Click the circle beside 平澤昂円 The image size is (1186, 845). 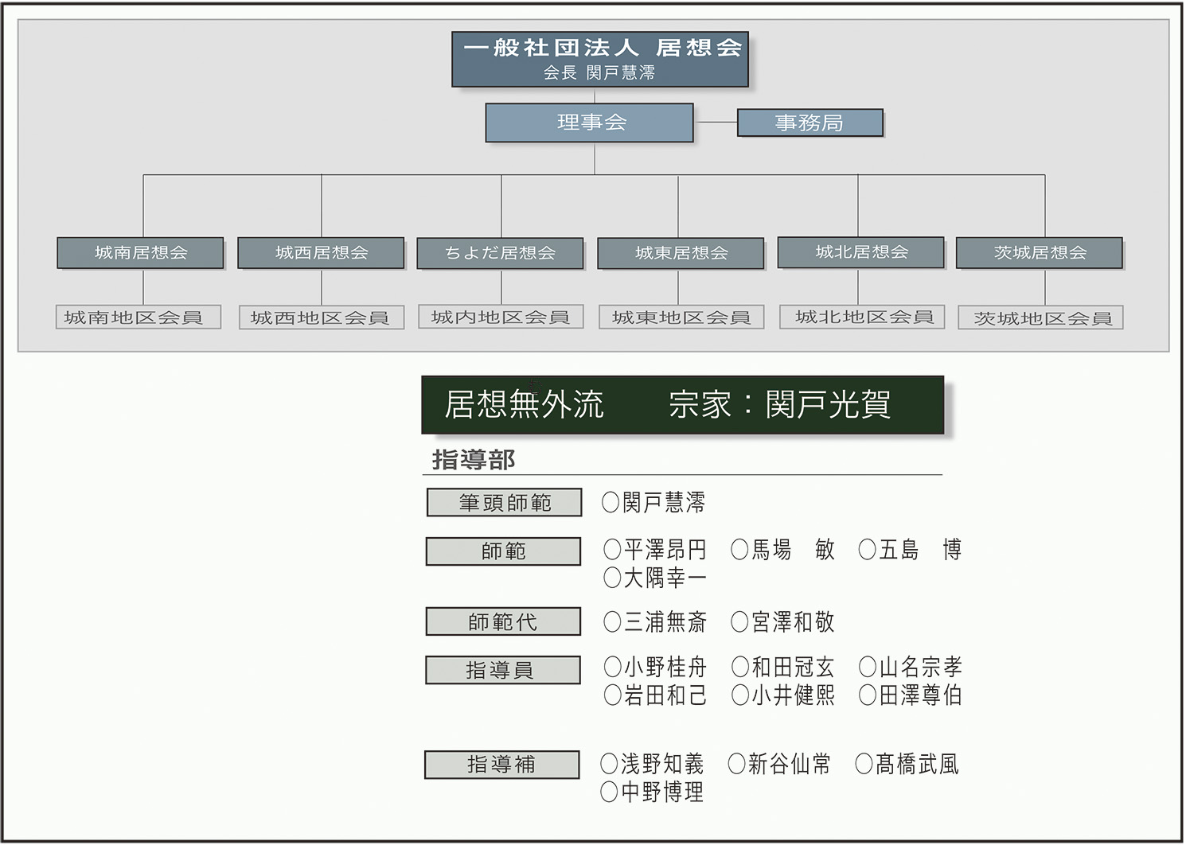pyautogui.click(x=612, y=550)
